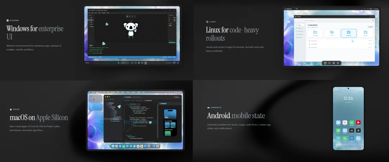Open File Explorer from Windows taskbar

[135, 63]
